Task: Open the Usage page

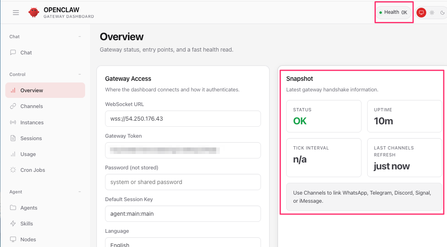Action: (28, 154)
